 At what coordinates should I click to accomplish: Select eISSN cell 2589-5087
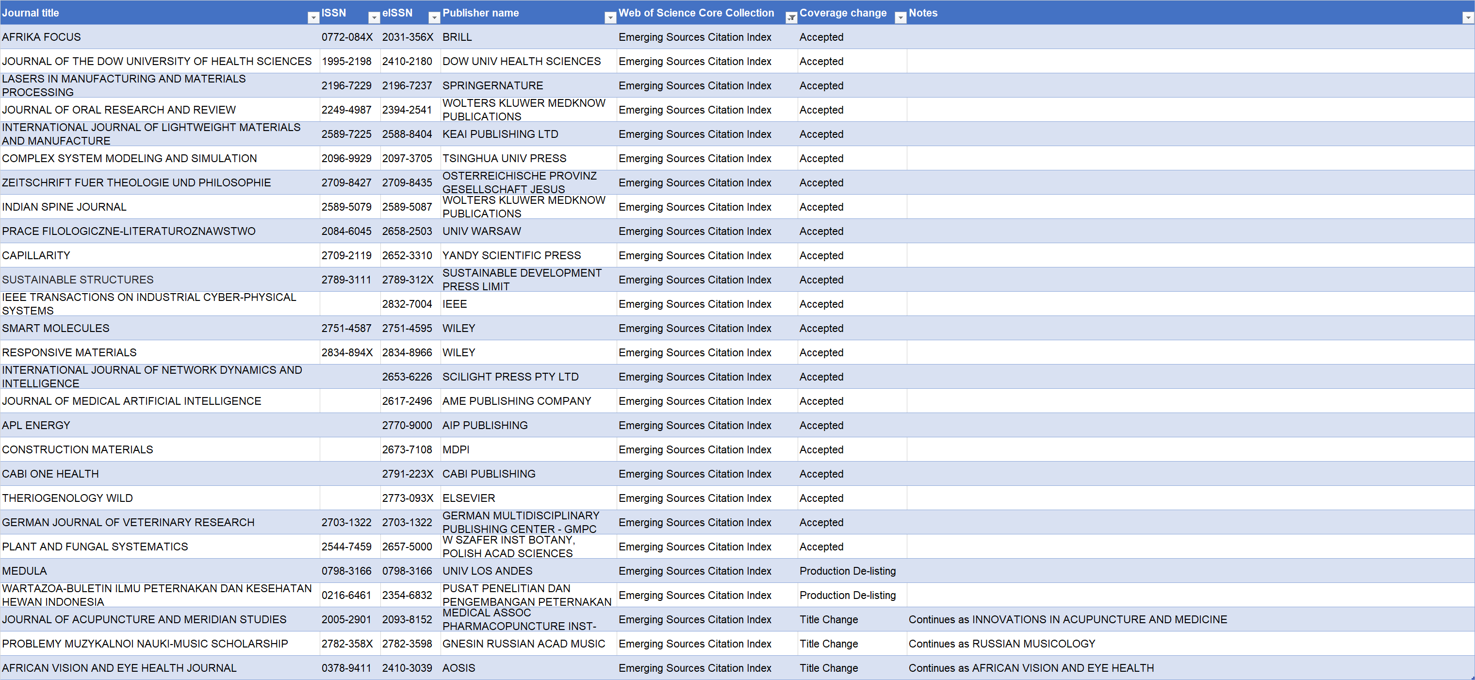click(x=410, y=207)
